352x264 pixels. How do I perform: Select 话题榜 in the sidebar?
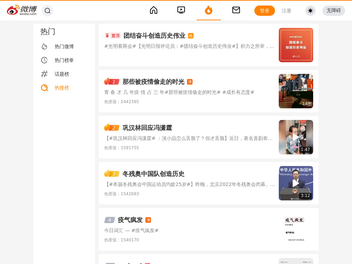click(62, 74)
